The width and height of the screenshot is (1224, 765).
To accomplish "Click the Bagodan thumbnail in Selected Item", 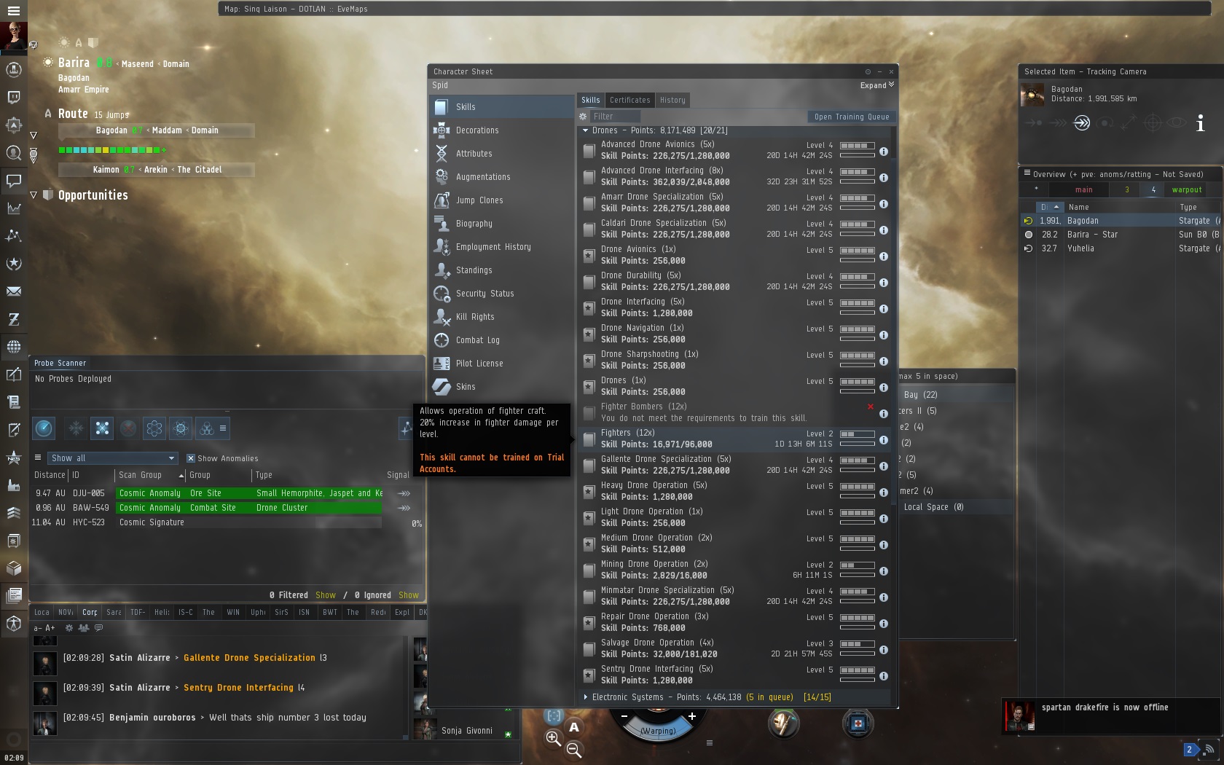I will pyautogui.click(x=1032, y=95).
